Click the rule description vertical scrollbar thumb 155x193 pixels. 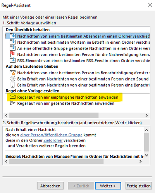click(x=146, y=142)
